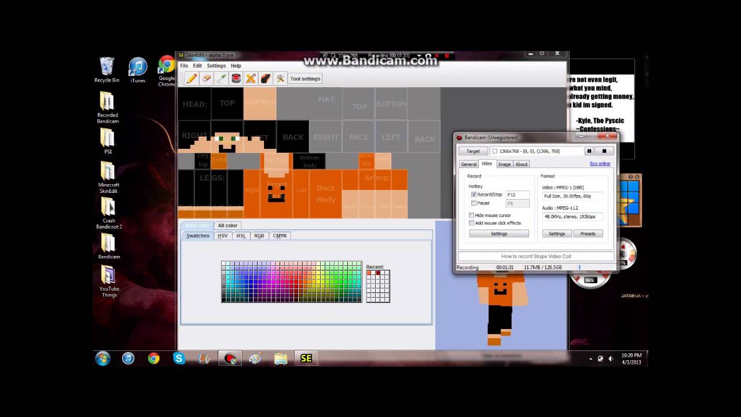Enable Hide mouse cursor option

point(472,215)
